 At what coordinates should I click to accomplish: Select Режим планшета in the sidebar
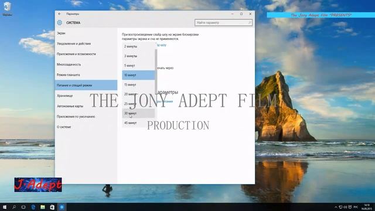[x=86, y=75]
